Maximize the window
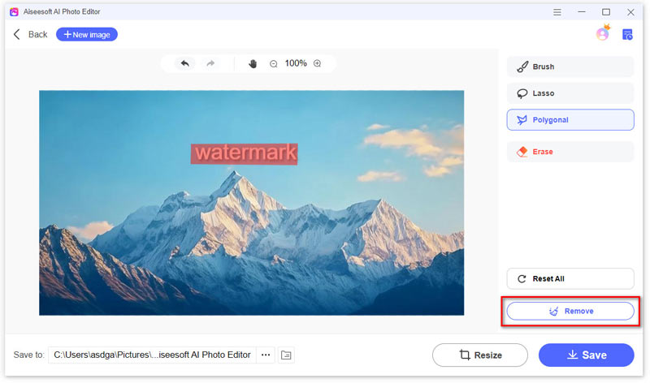The height and width of the screenshot is (383, 650). (606, 12)
